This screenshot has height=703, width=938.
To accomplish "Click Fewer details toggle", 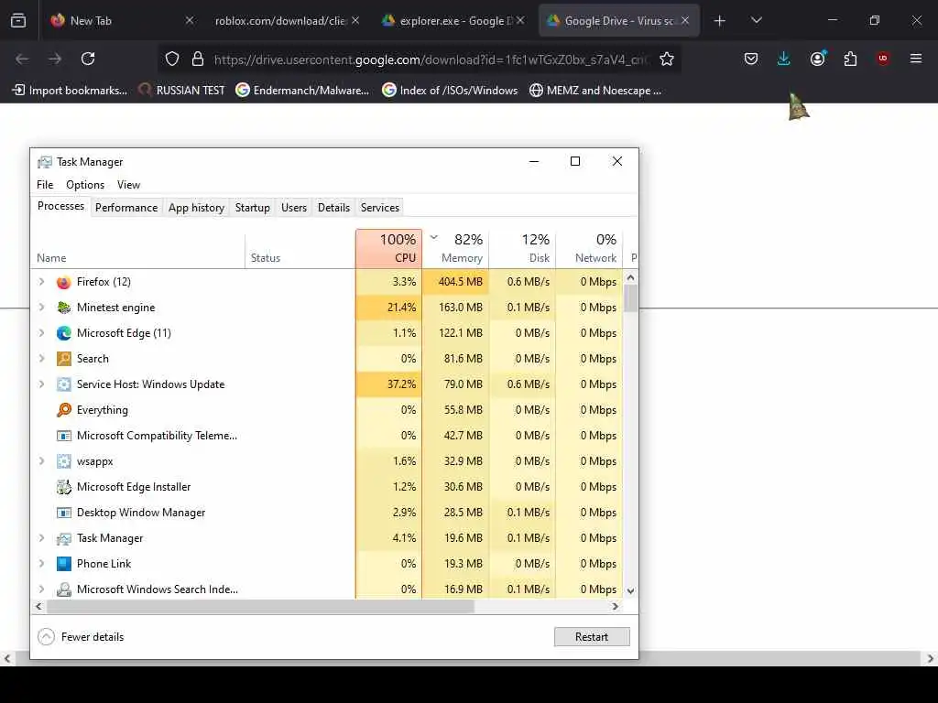I will (x=81, y=637).
